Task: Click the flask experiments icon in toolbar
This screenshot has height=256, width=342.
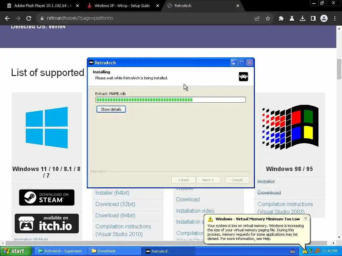Action: click(x=292, y=19)
